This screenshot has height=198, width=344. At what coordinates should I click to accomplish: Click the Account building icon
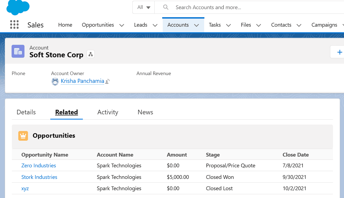pyautogui.click(x=18, y=51)
